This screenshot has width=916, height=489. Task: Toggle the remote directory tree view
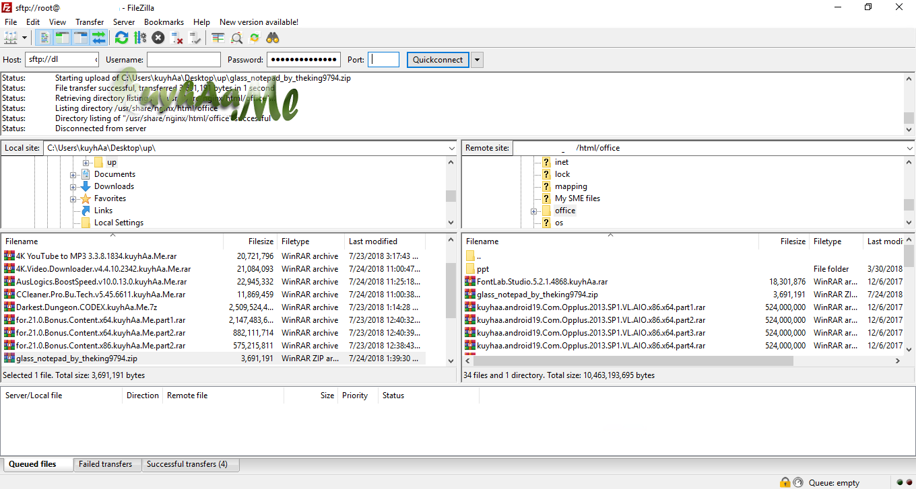click(81, 38)
